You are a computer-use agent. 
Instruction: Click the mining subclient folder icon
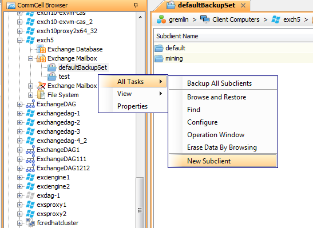coord(159,59)
